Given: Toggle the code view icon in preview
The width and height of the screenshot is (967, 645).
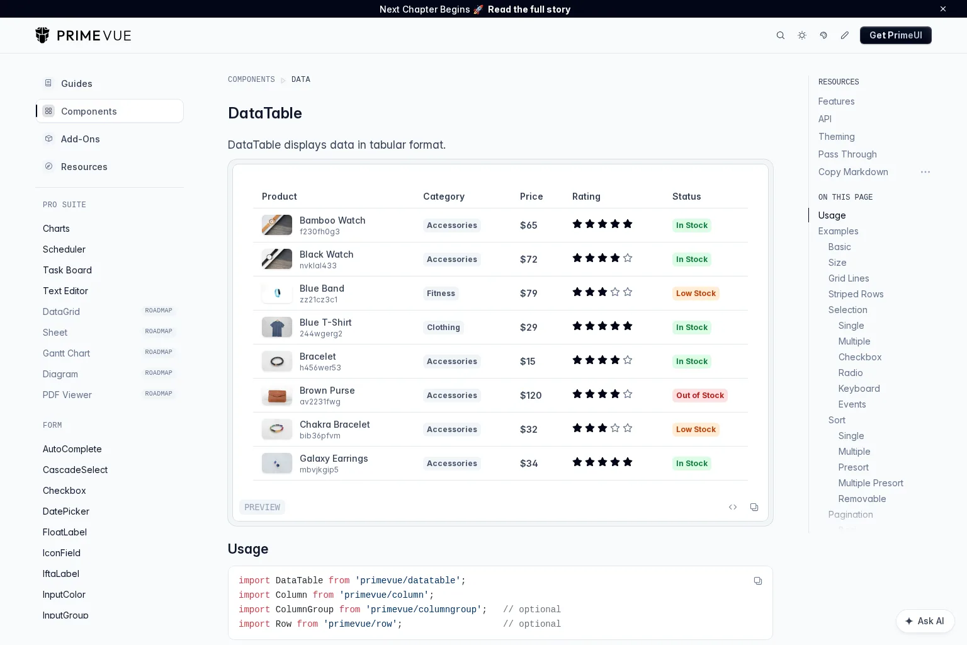Looking at the screenshot, I should coord(733,507).
